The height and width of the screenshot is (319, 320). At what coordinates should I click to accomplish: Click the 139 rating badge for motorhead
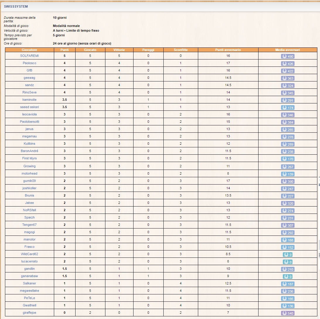(288, 174)
